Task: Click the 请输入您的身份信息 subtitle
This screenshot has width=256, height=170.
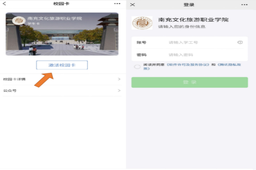Action: (x=182, y=26)
